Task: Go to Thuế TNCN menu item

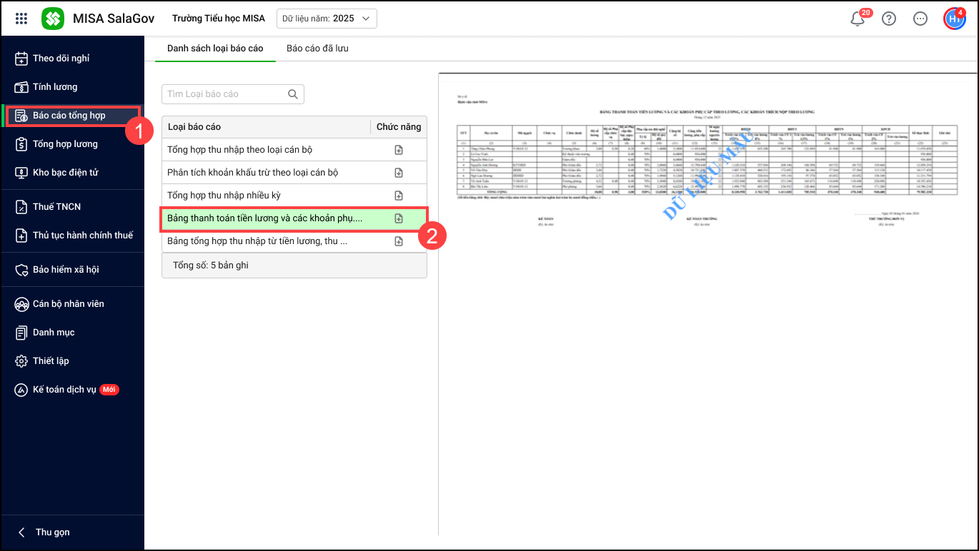Action: (56, 207)
